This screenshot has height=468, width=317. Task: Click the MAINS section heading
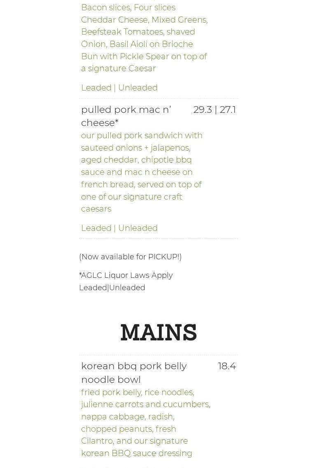click(158, 332)
